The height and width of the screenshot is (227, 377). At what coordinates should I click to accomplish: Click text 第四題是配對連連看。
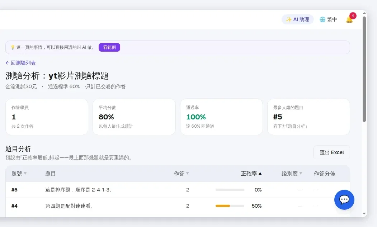click(69, 206)
